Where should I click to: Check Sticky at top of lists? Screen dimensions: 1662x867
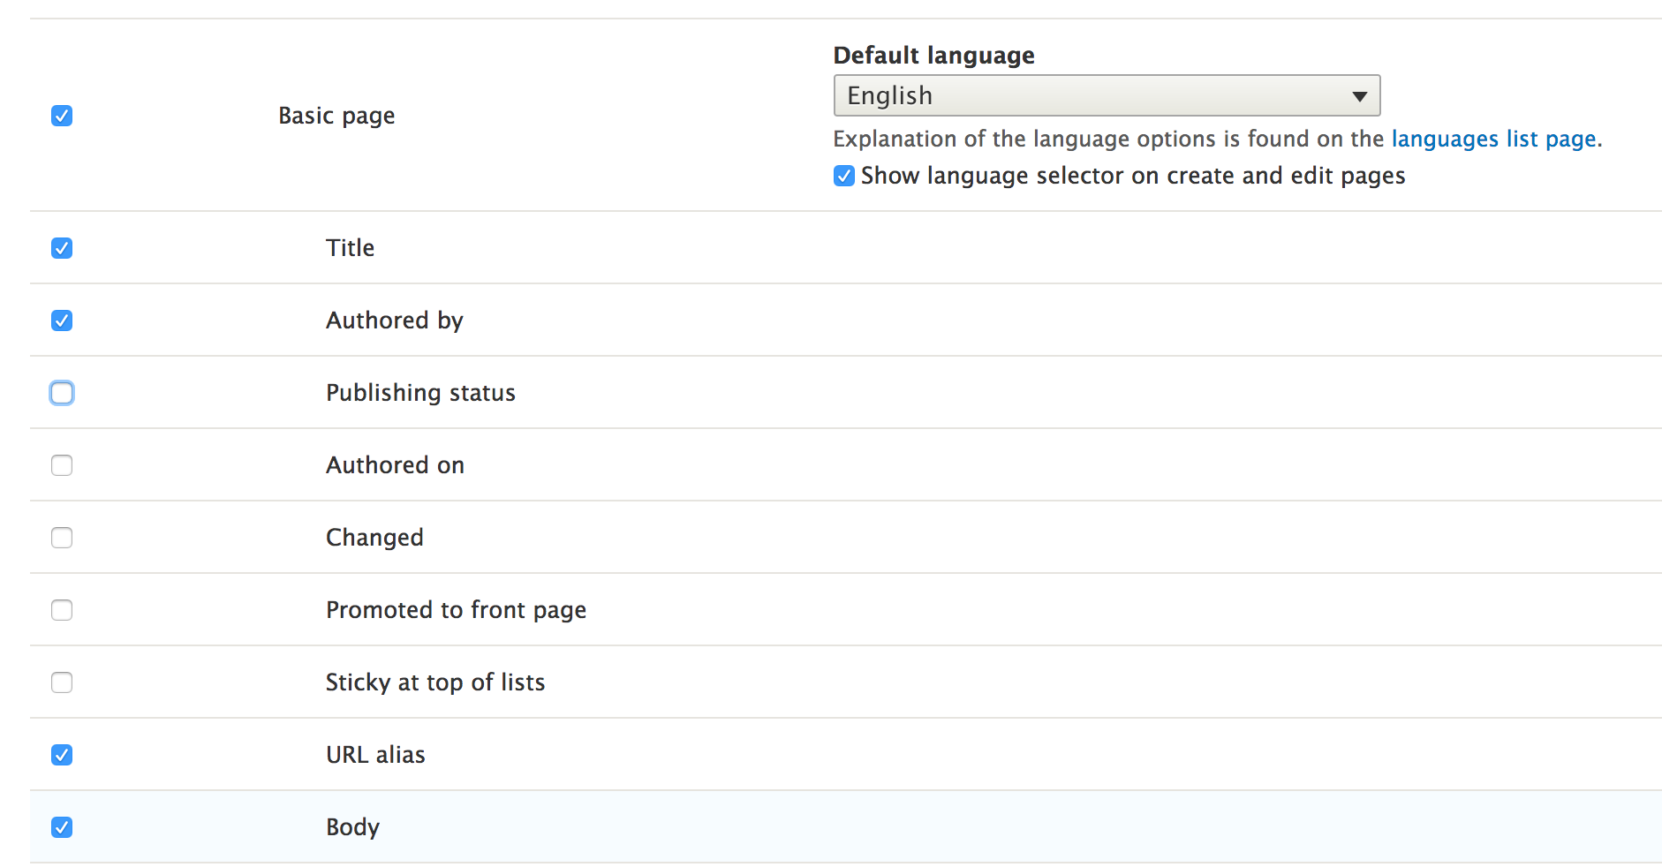62,682
